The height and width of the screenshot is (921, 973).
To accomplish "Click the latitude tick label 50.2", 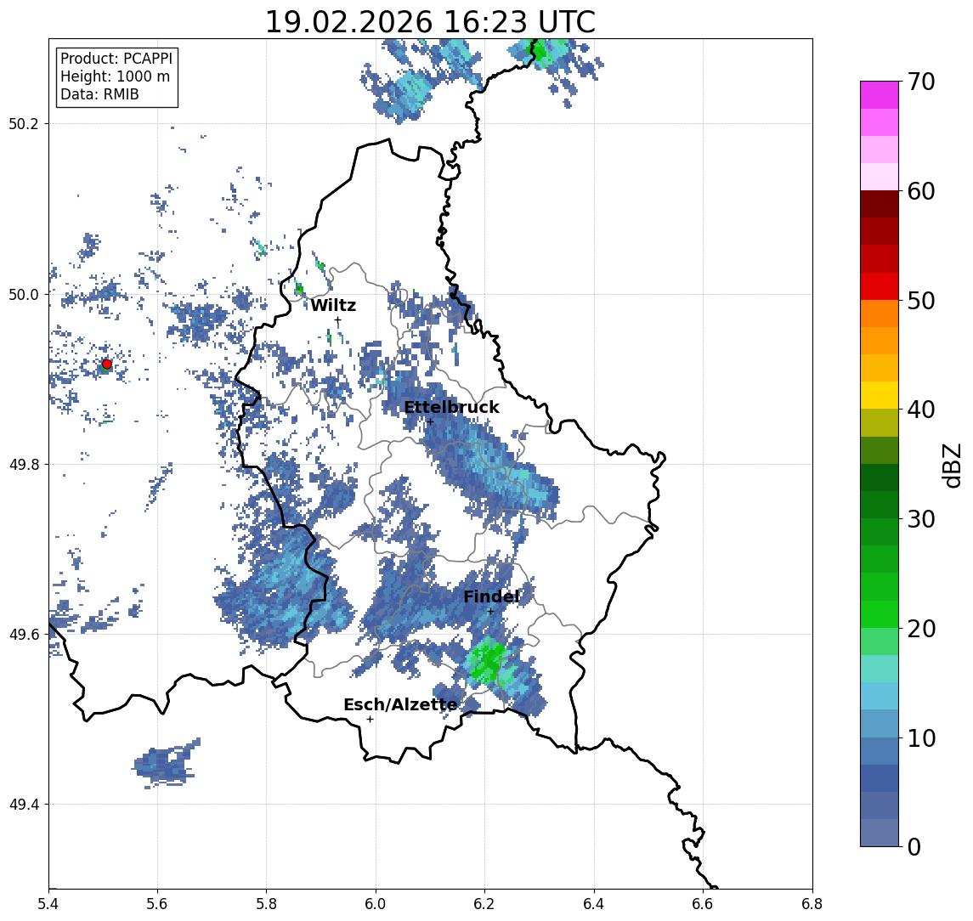I will (24, 123).
